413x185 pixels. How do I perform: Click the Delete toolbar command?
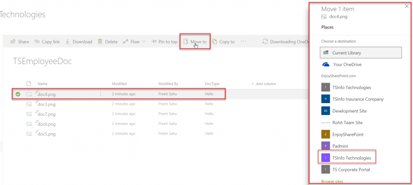pos(108,42)
